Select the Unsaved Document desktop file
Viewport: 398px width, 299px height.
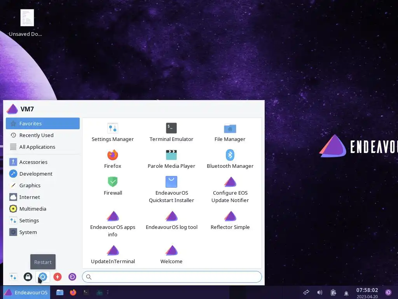coord(26,23)
